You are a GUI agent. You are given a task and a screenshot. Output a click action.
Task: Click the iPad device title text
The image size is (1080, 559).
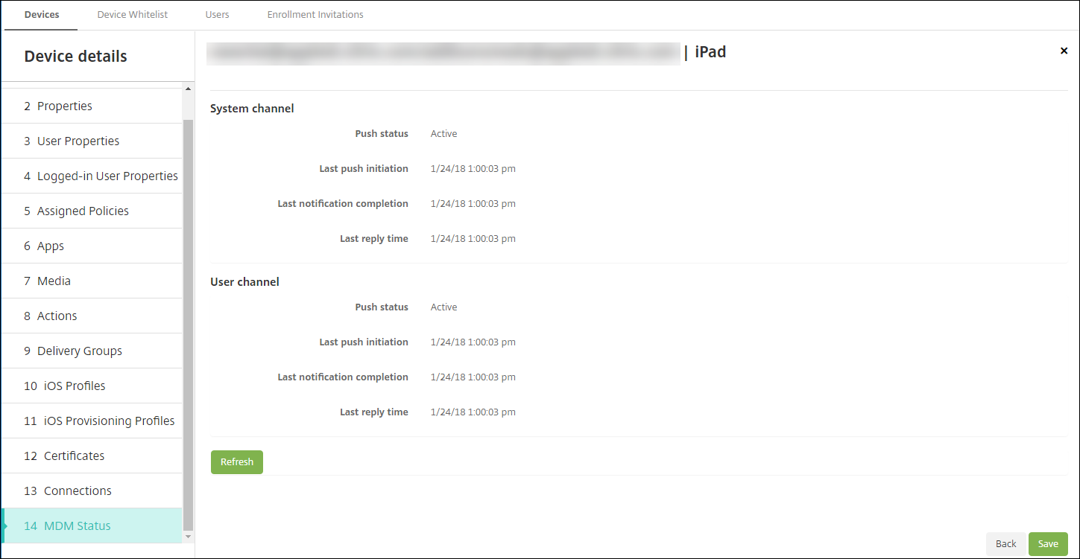710,52
